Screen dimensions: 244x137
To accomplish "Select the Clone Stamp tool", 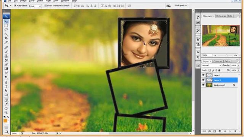I will (x=6, y=56).
